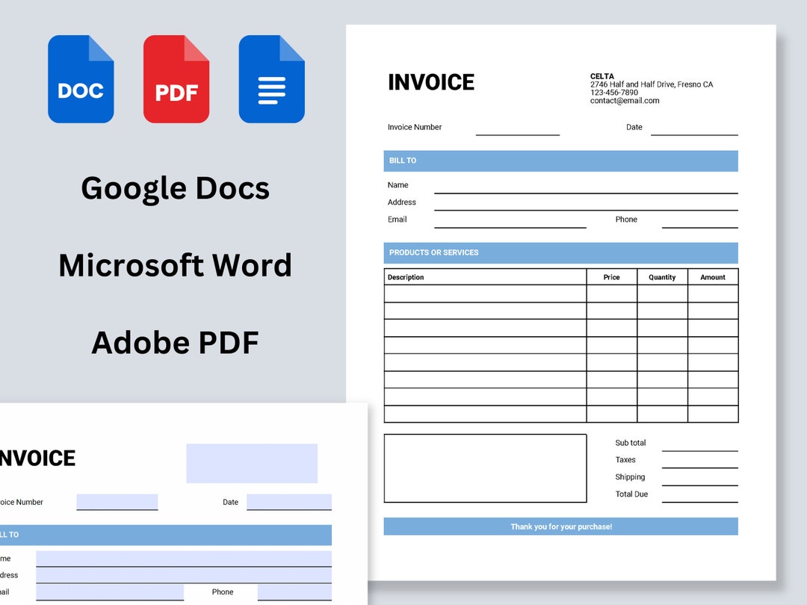The height and width of the screenshot is (605, 807).
Task: Click the blue DOC file icon
Action: click(x=80, y=78)
